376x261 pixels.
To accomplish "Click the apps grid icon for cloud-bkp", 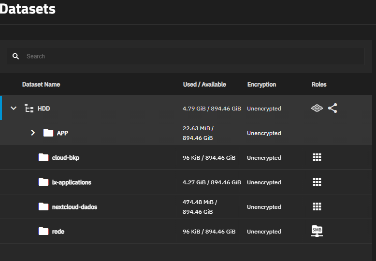I will pos(317,157).
